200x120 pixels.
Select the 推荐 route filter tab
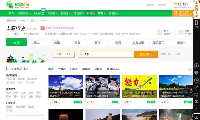[51, 69]
